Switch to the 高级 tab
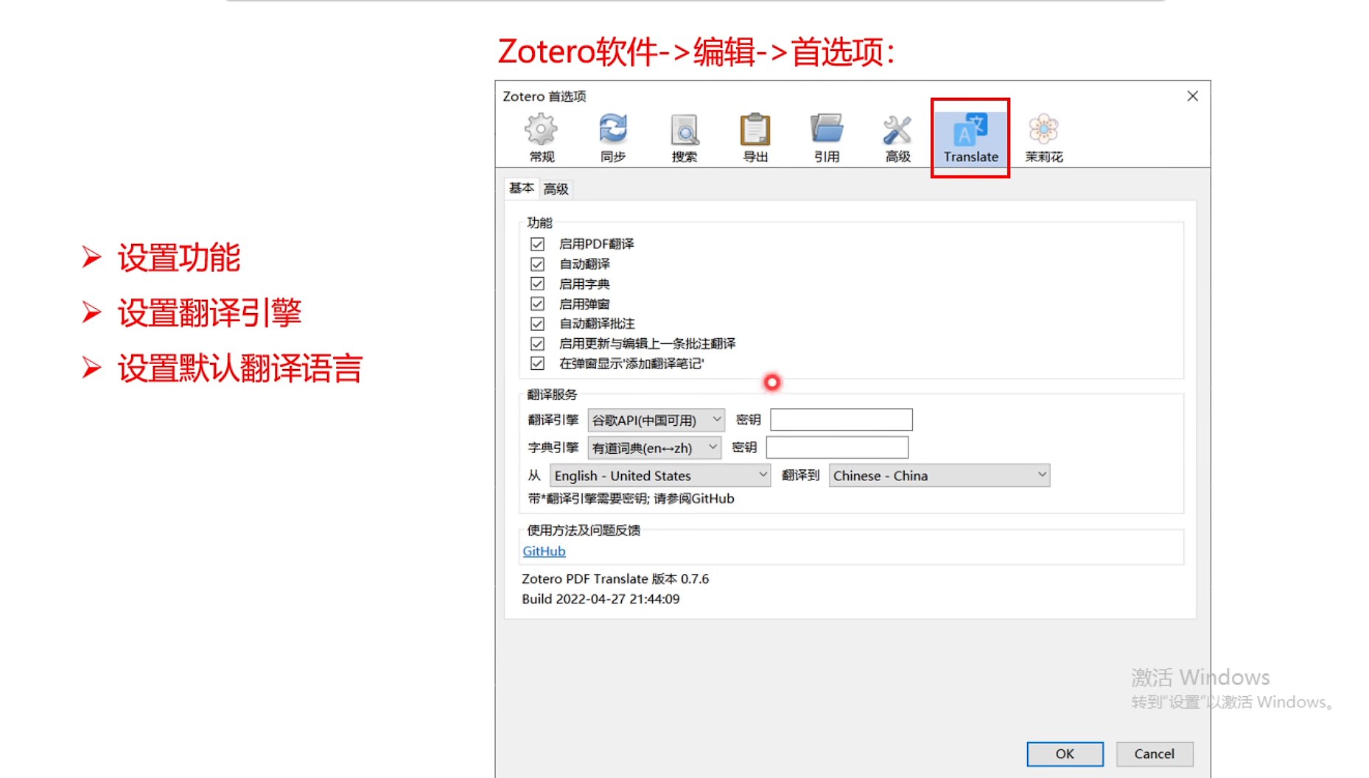The height and width of the screenshot is (778, 1369). (556, 189)
